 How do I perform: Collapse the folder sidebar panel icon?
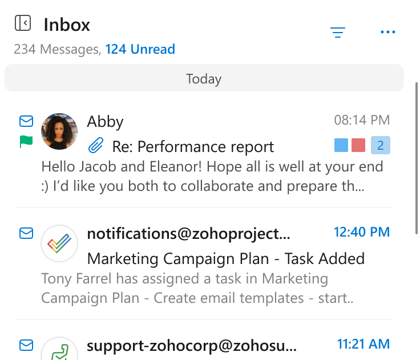pos(23,23)
